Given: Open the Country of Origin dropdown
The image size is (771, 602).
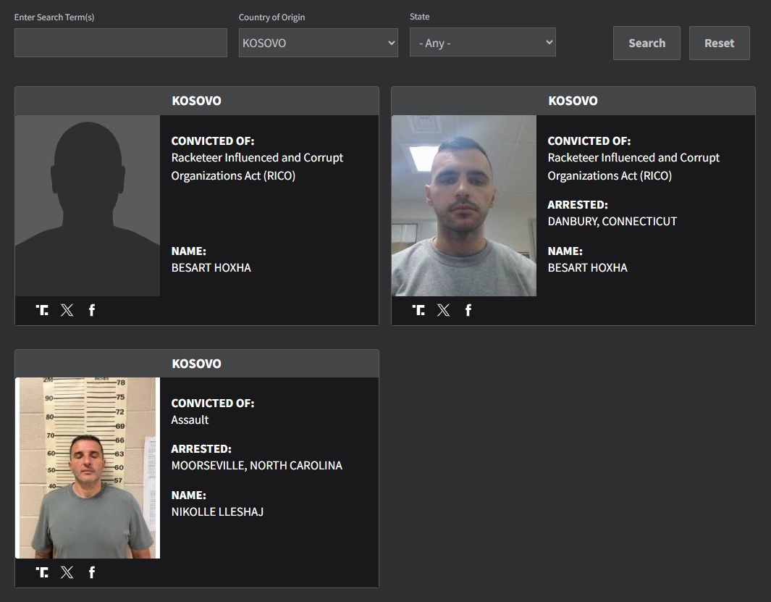Looking at the screenshot, I should coord(318,43).
